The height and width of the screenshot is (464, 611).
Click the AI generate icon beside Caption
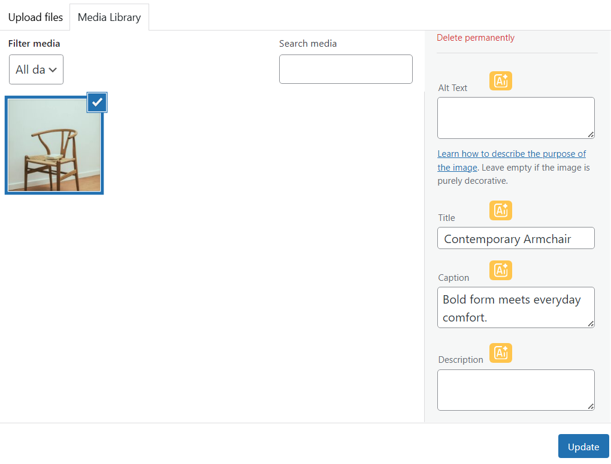pyautogui.click(x=501, y=271)
